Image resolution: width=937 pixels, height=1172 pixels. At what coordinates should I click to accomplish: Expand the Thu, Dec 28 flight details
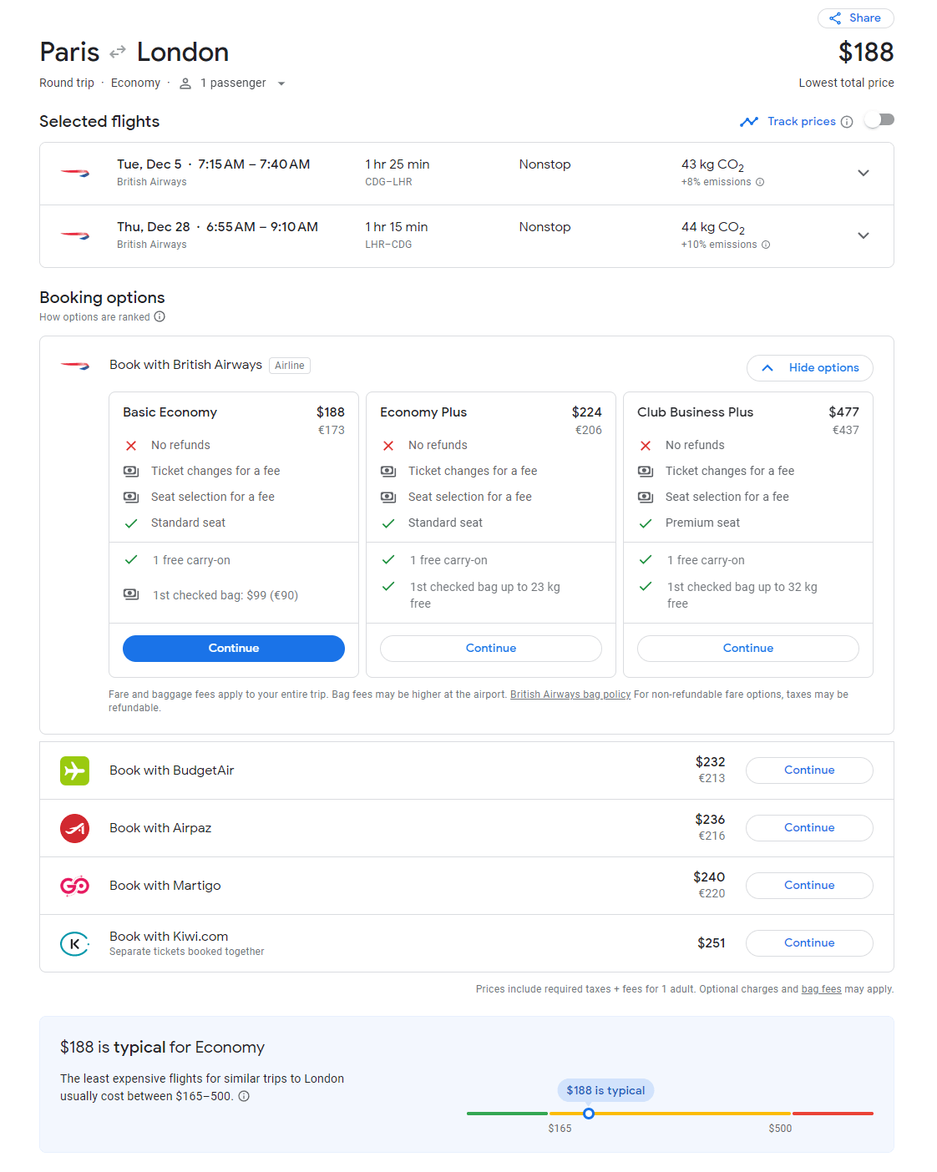pos(864,235)
